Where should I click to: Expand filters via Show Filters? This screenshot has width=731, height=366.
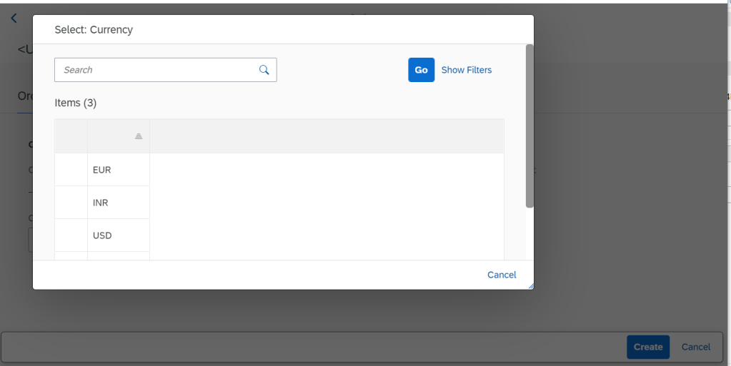coord(466,70)
